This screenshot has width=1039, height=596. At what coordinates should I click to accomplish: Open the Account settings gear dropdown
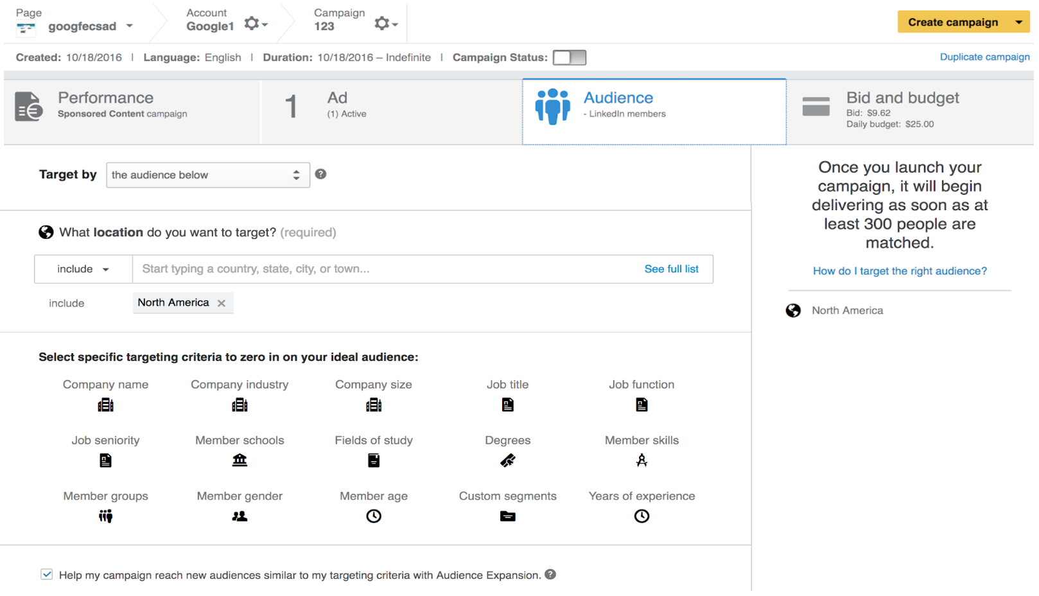255,24
